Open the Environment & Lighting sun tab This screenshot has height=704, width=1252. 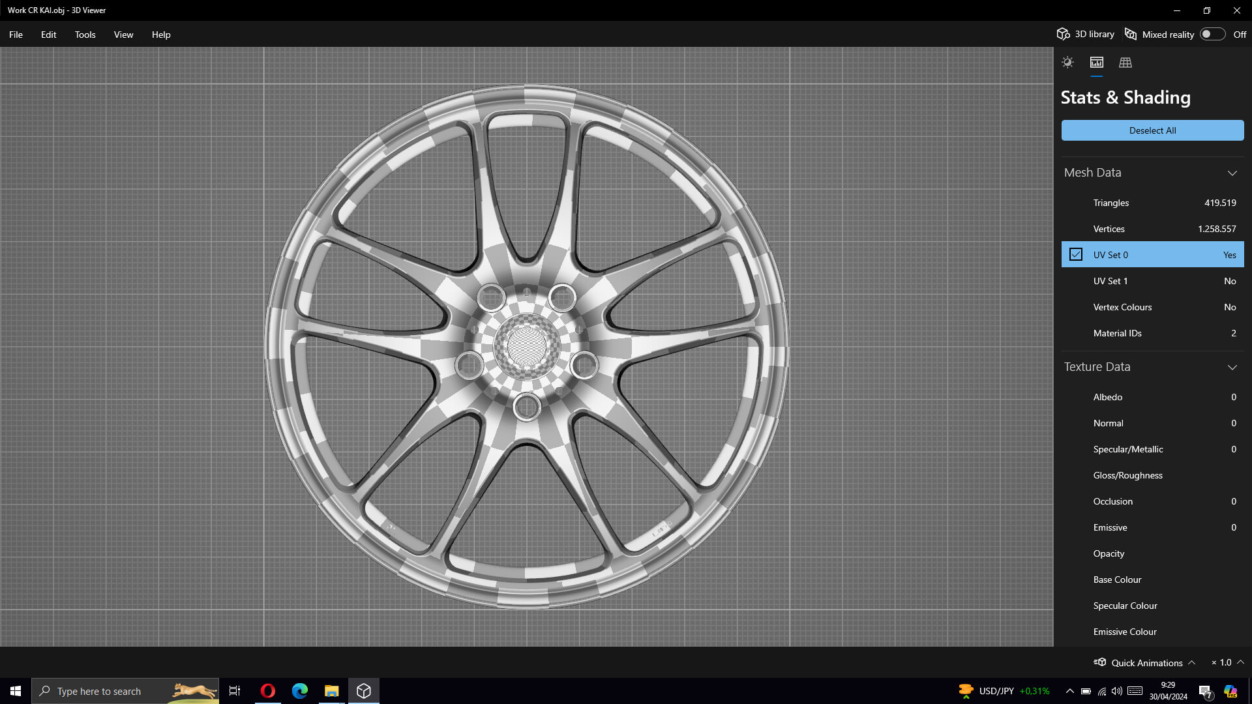(x=1067, y=63)
